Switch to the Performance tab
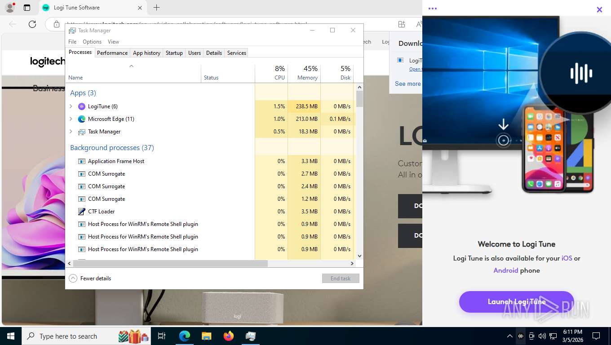The image size is (611, 345). pyautogui.click(x=112, y=53)
